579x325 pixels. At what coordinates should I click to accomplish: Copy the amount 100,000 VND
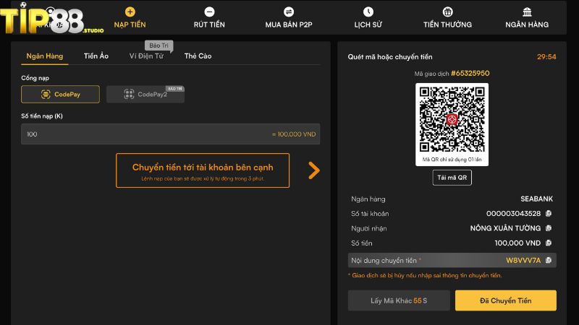tap(549, 243)
